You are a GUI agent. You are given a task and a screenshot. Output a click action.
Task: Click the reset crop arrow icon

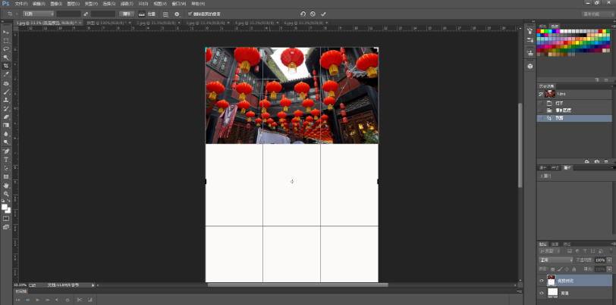click(x=303, y=14)
